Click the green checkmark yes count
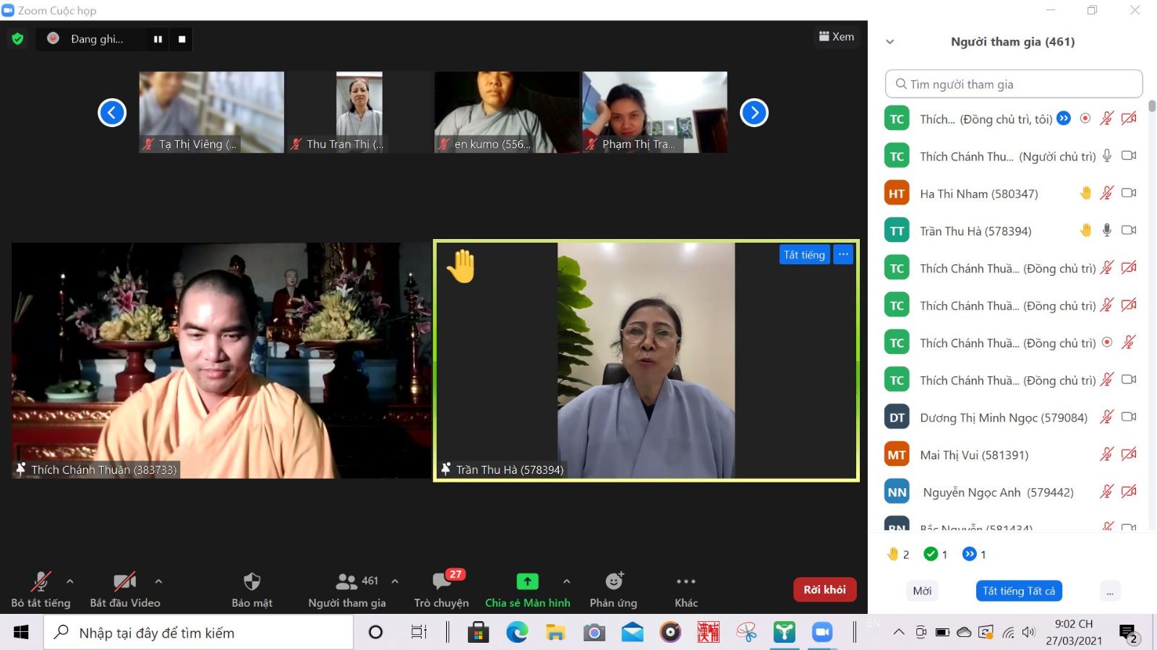 (936, 554)
